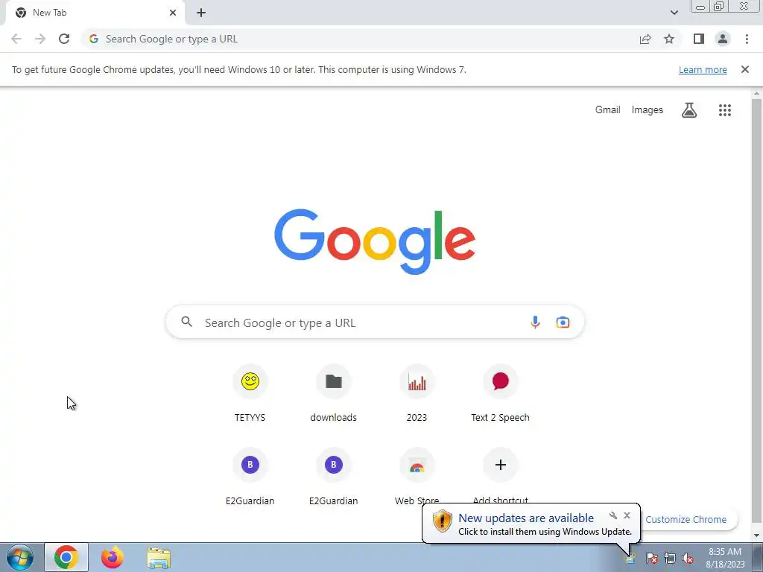Go back with the back arrow
The width and height of the screenshot is (763, 572).
16,39
